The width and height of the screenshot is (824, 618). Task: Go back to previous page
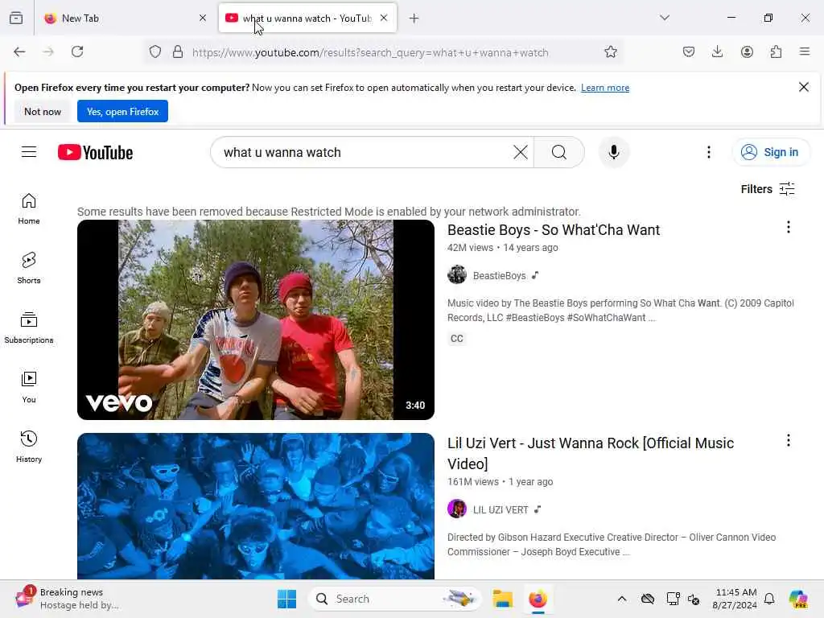[19, 51]
